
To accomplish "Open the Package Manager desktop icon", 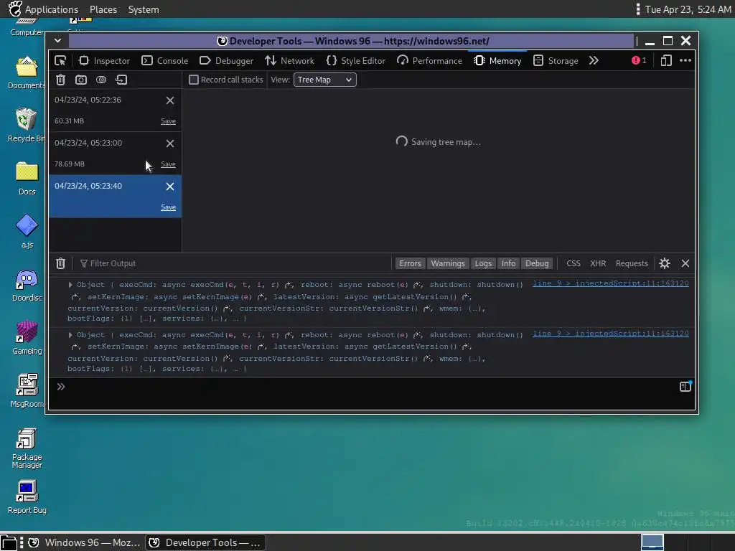I will click(27, 448).
